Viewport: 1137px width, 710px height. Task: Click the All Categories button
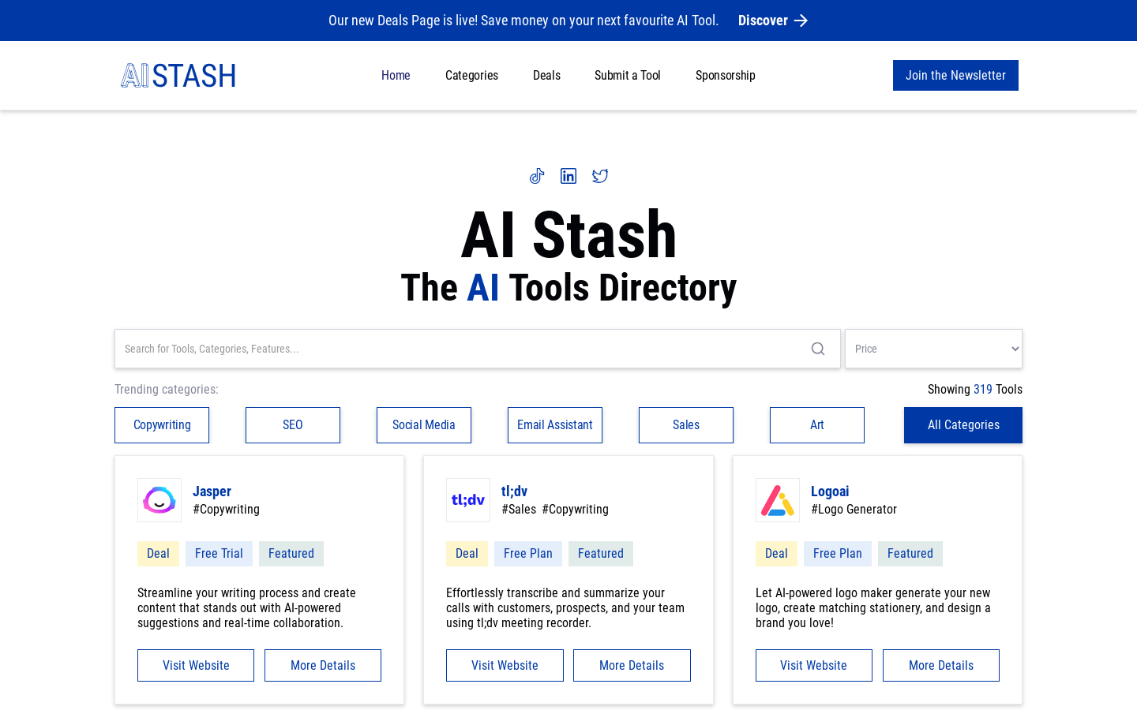coord(963,425)
